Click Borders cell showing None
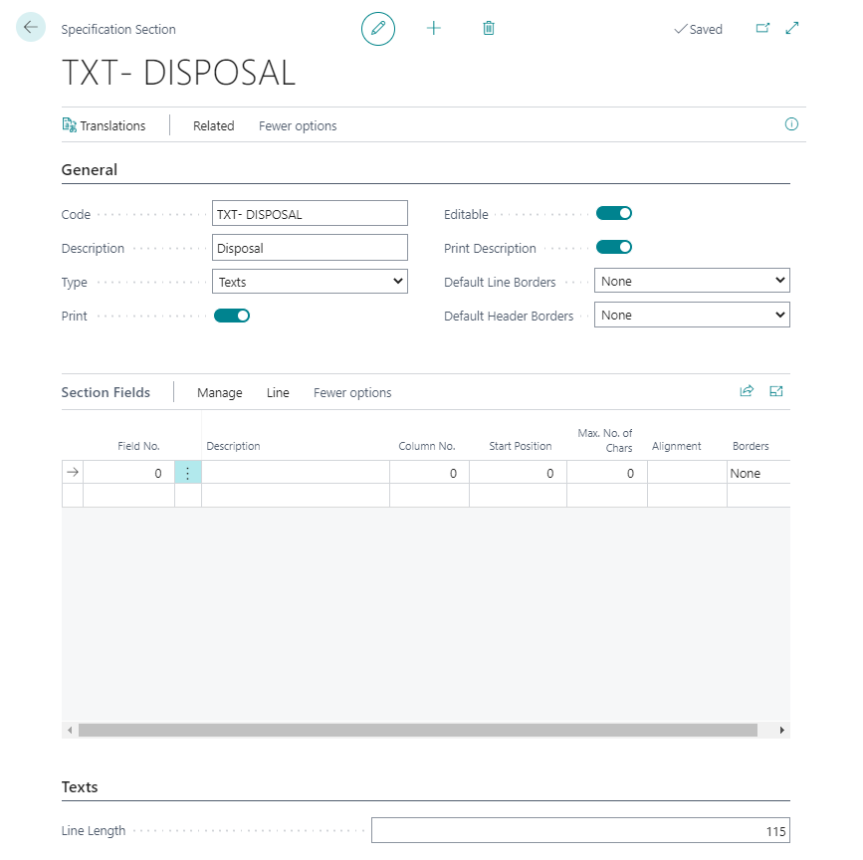This screenshot has width=863, height=860. 758,473
